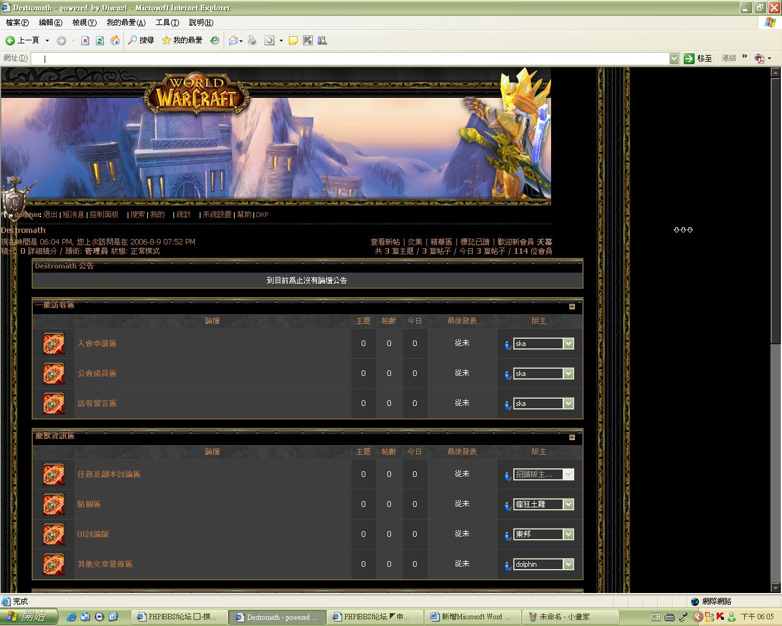Open moderator dropdown for 其他文章發佈區
Viewport: 782px width, 626px height.
[568, 564]
